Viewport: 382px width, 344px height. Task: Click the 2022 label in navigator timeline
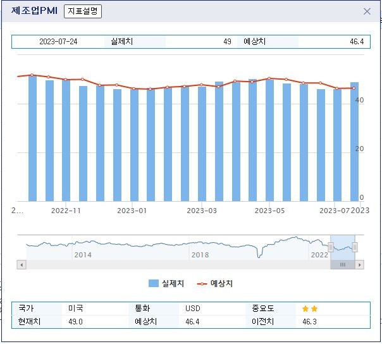(319, 255)
